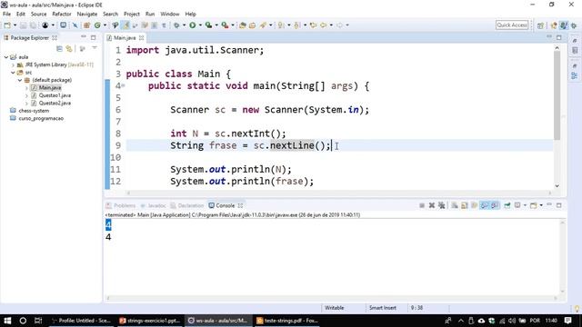
Task: Toggle Show Console on Standard Out change
Action: (485, 205)
